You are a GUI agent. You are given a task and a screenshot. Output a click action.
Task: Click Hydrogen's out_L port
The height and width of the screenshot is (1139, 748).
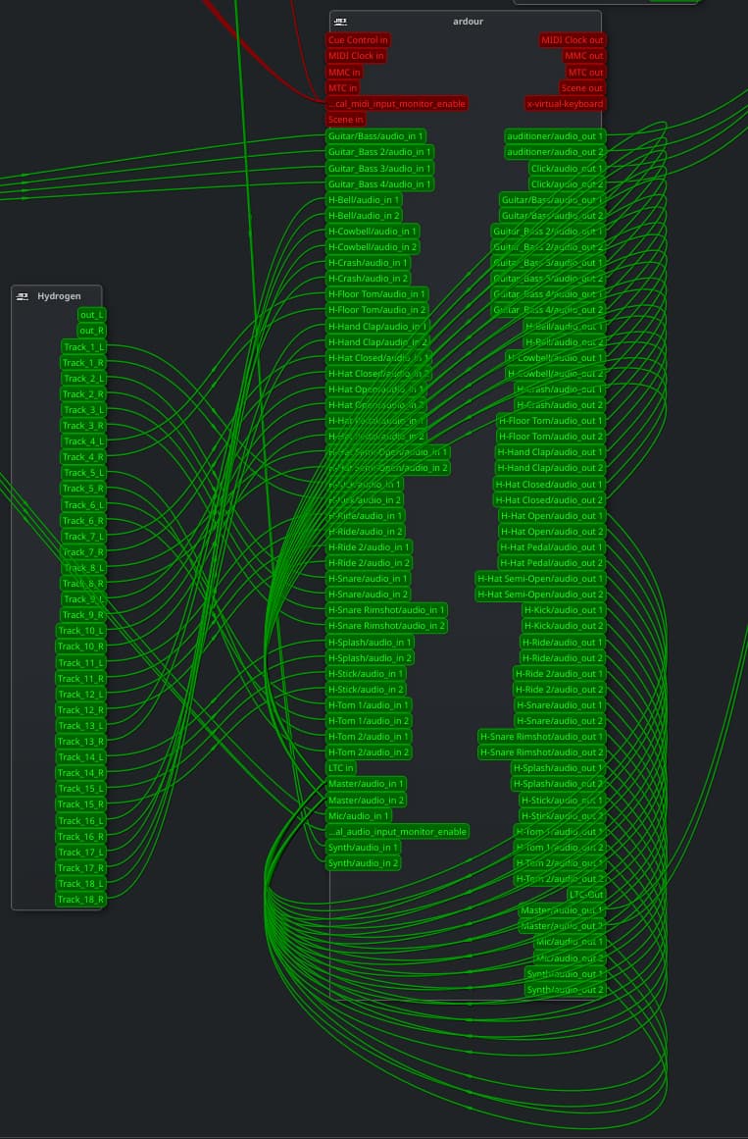92,315
